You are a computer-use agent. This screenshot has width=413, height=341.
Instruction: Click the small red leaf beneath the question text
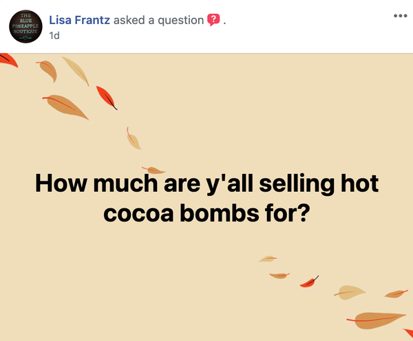(309, 282)
